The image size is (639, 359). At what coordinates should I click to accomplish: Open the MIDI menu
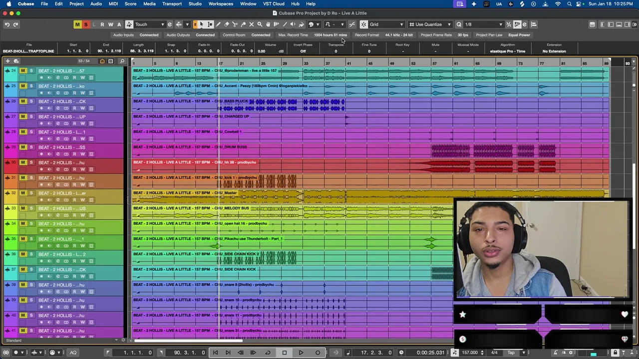113,4
